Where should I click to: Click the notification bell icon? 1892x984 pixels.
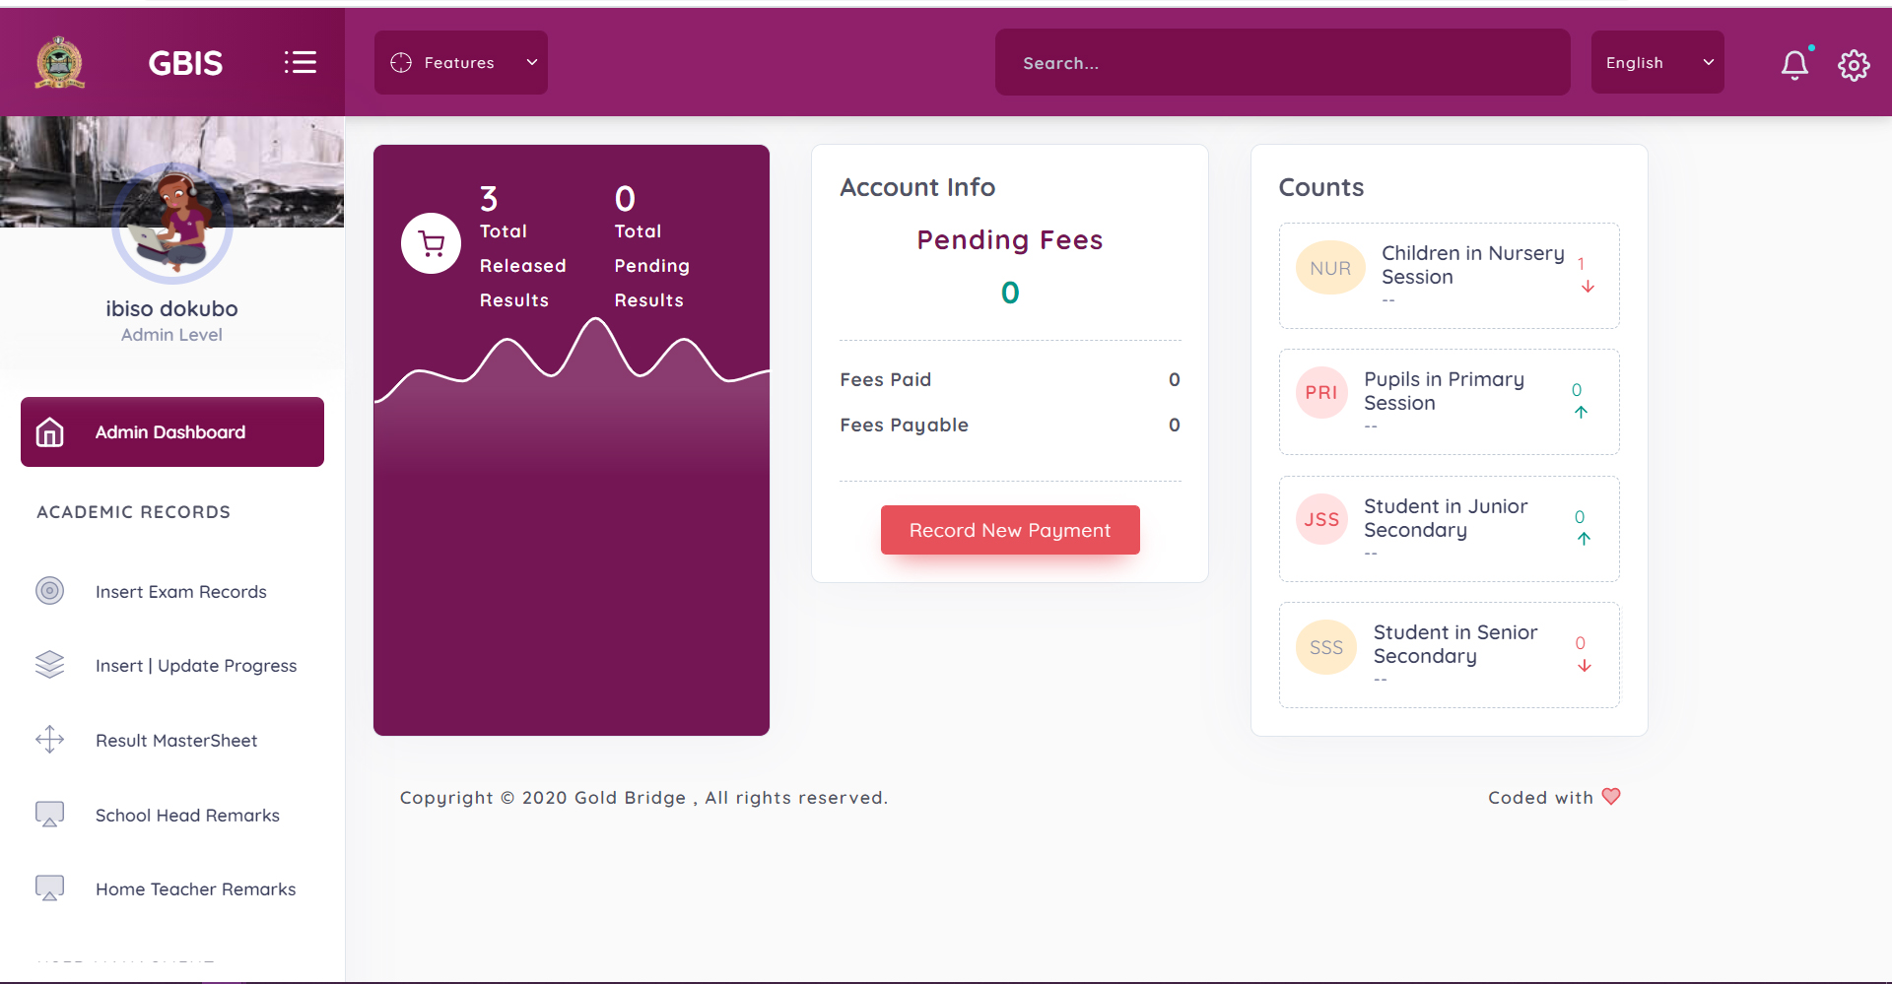point(1794,64)
